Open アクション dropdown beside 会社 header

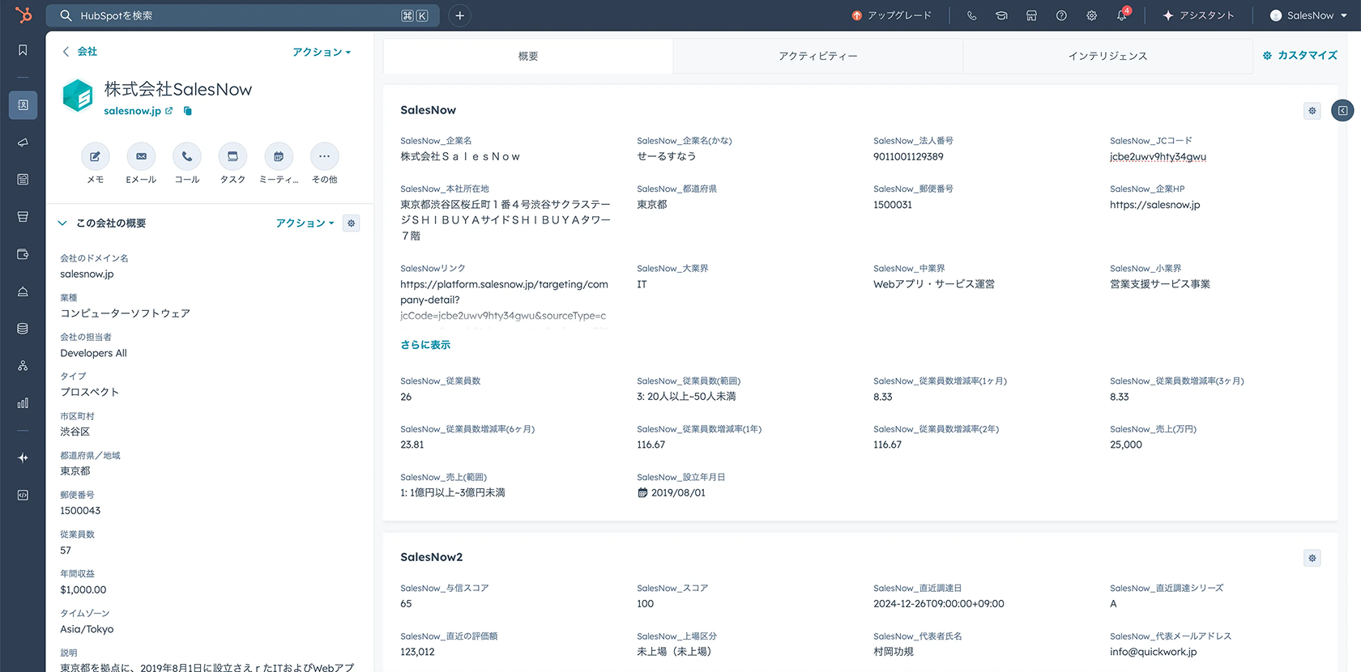pos(322,52)
